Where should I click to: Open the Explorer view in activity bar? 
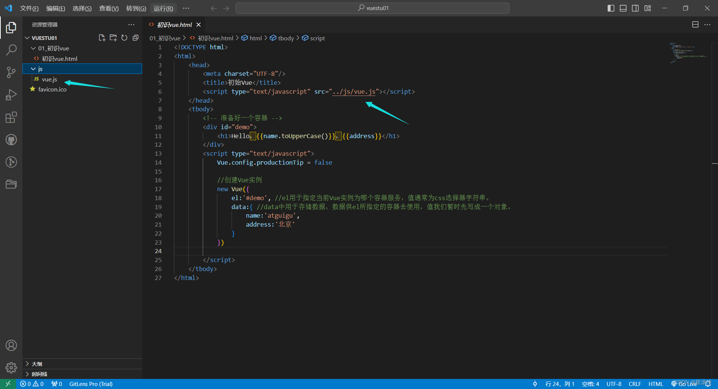pos(11,27)
